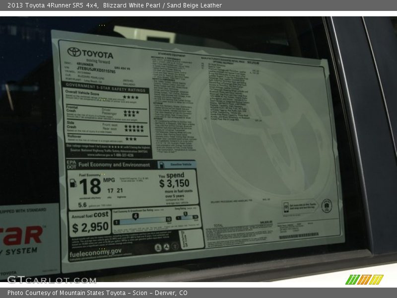Click the Photo Courtesy of Mountain States caption
This screenshot has width=397, height=298.
click(97, 293)
